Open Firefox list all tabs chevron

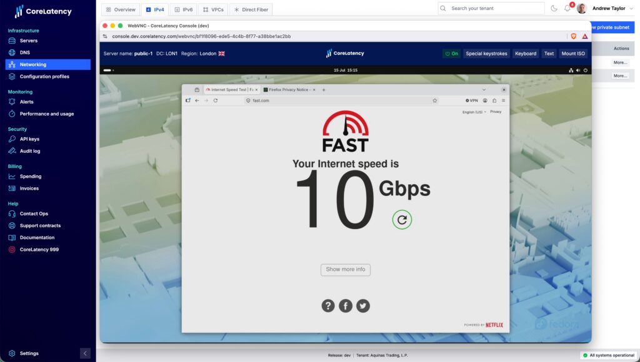[484, 90]
